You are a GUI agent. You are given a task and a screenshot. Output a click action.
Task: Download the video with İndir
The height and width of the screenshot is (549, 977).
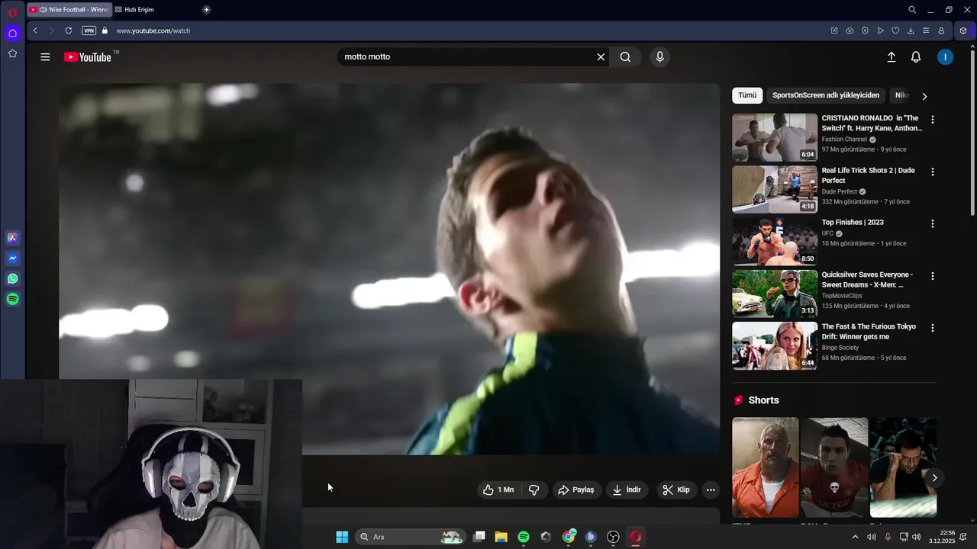[627, 490]
